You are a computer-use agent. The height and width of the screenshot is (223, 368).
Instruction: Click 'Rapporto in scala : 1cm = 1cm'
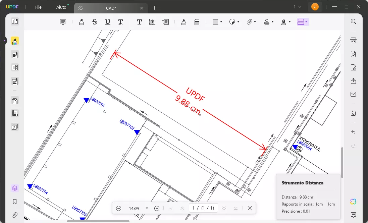[x=308, y=204]
